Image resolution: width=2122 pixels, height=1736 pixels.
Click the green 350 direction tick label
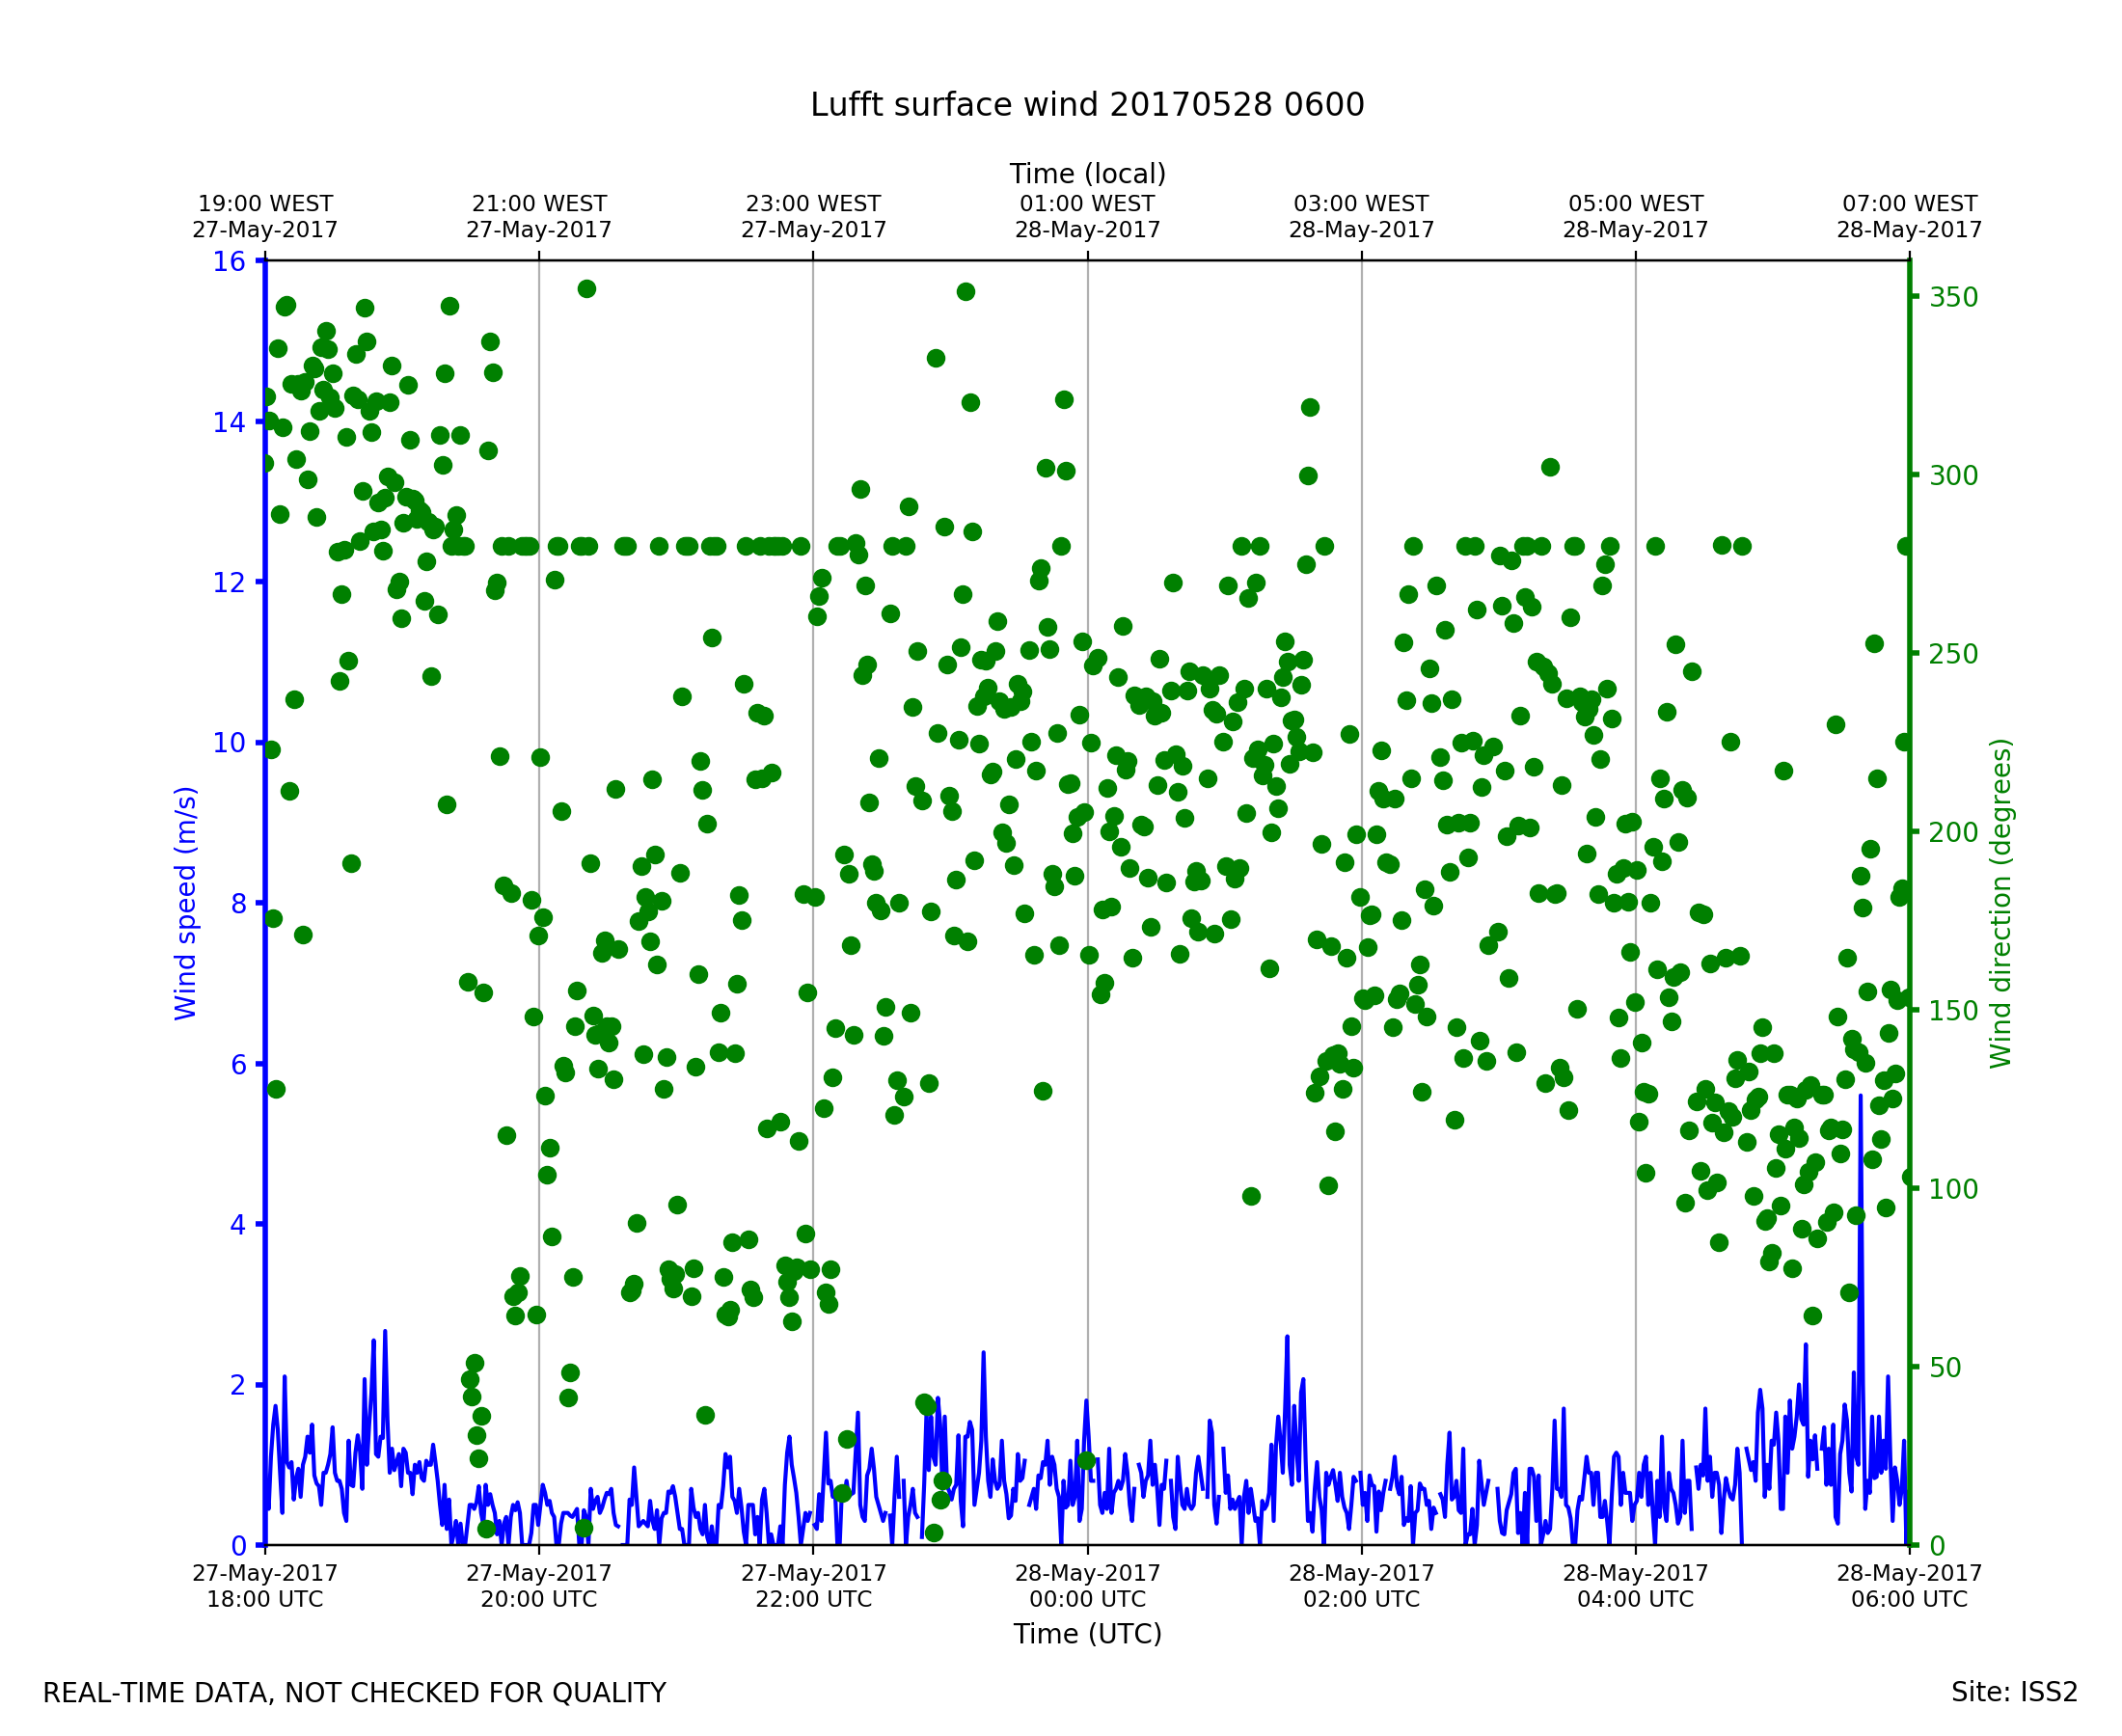pyautogui.click(x=1953, y=298)
